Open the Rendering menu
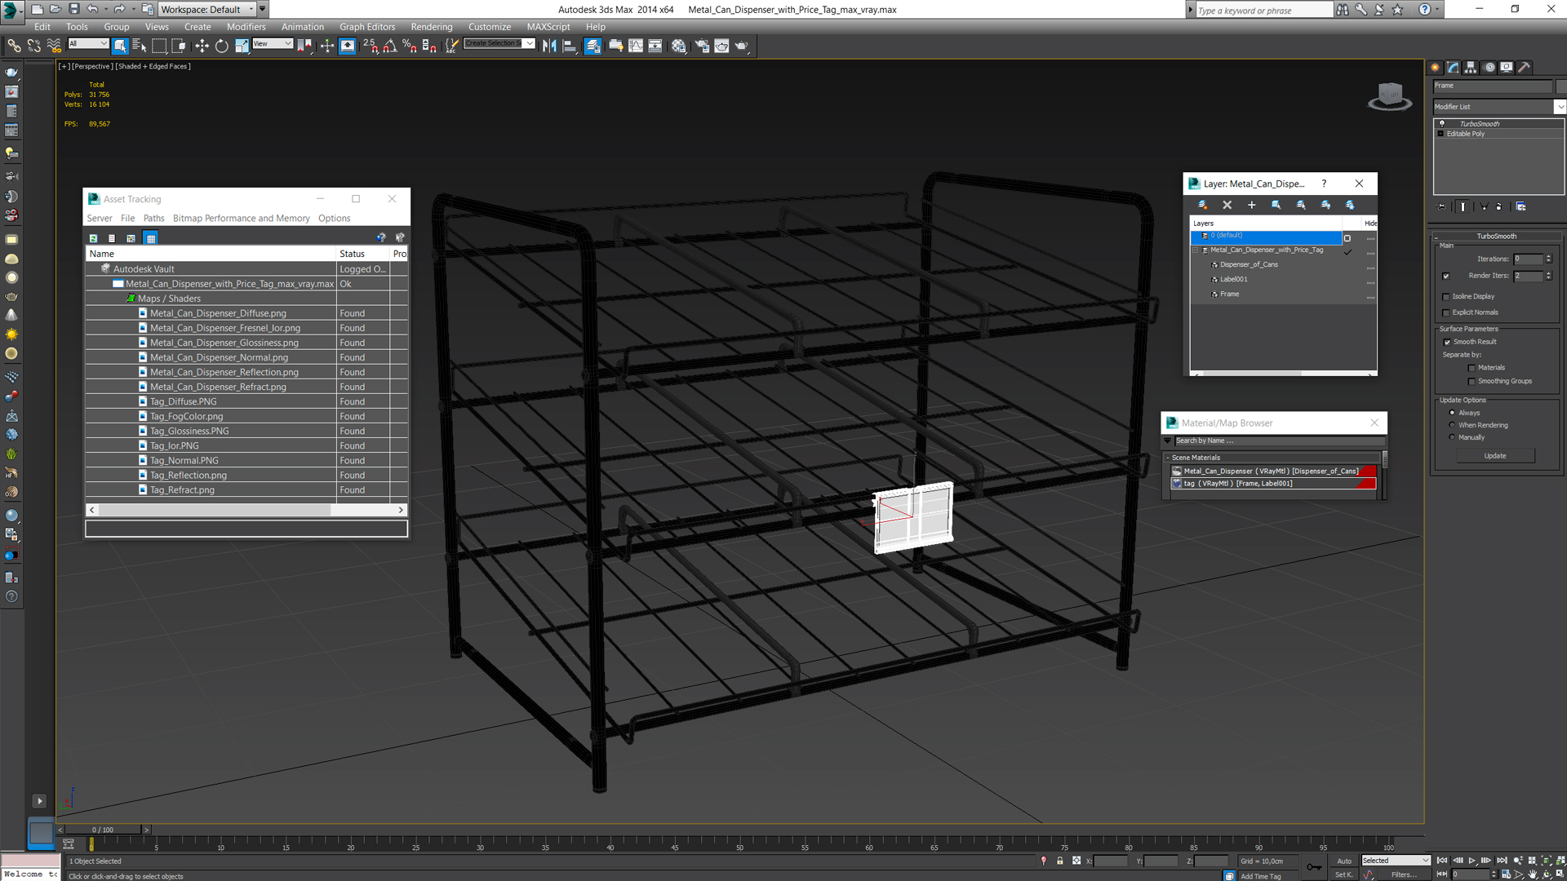 click(431, 27)
